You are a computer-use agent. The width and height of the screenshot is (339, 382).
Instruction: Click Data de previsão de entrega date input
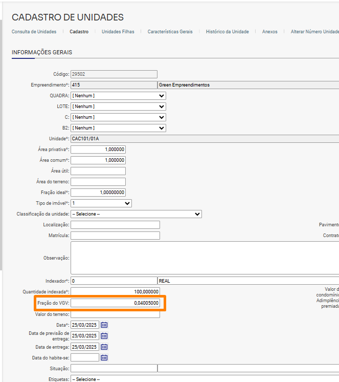coord(85,336)
